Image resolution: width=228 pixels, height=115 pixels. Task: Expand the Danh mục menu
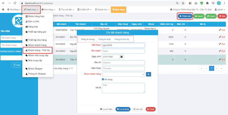[31, 9]
